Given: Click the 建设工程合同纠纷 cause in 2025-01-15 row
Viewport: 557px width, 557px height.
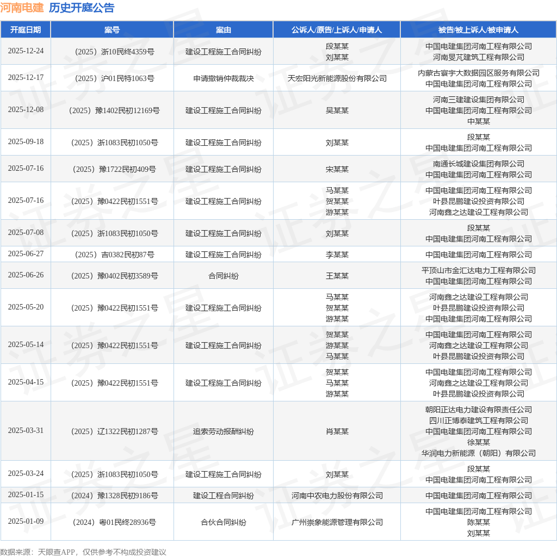Looking at the screenshot, I should click(224, 496).
